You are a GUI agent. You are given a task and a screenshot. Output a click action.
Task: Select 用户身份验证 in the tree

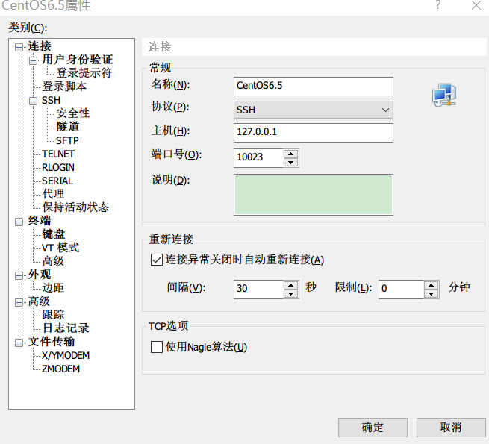tap(78, 60)
